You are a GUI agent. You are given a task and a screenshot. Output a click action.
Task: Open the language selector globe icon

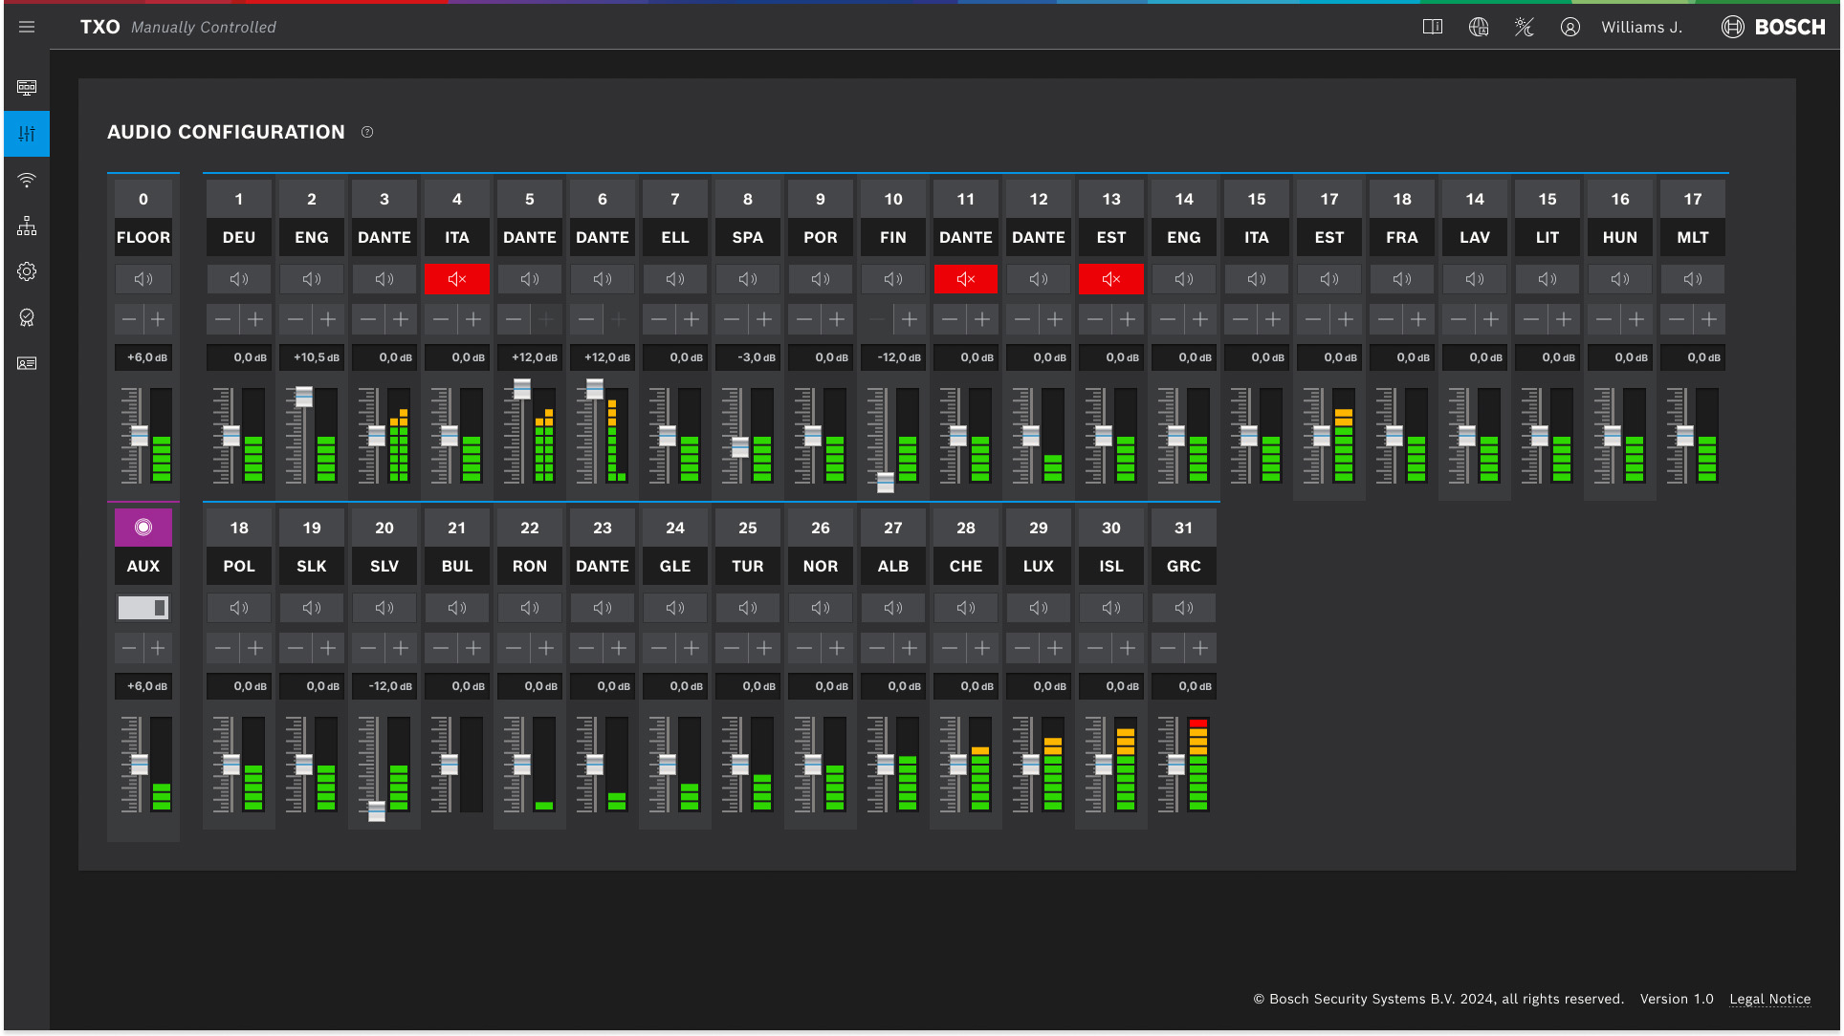pyautogui.click(x=1479, y=27)
